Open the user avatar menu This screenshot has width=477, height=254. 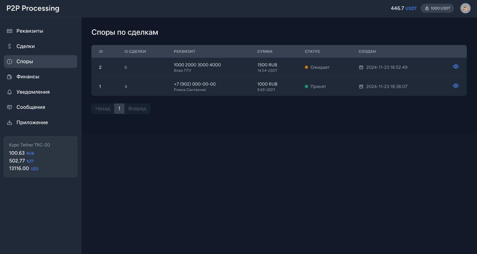(465, 8)
